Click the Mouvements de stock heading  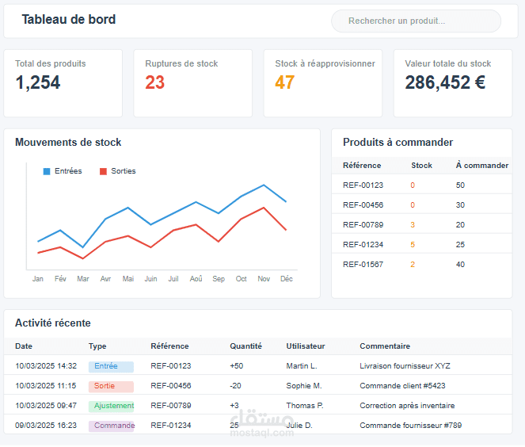point(68,143)
